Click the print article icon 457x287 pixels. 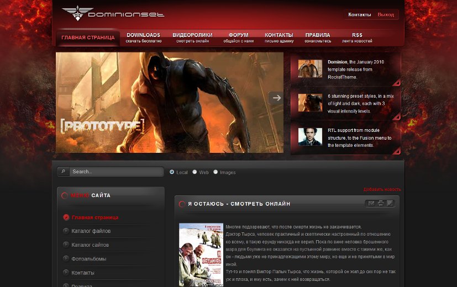[x=380, y=203]
